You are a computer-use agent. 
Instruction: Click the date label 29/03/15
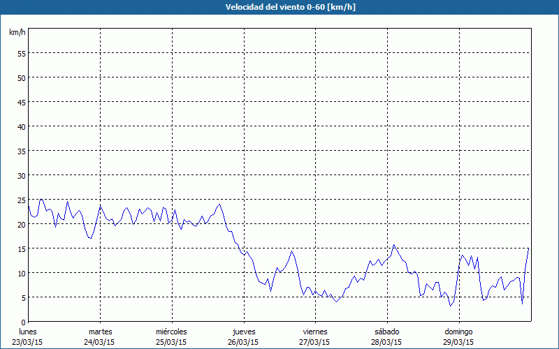[x=459, y=342]
